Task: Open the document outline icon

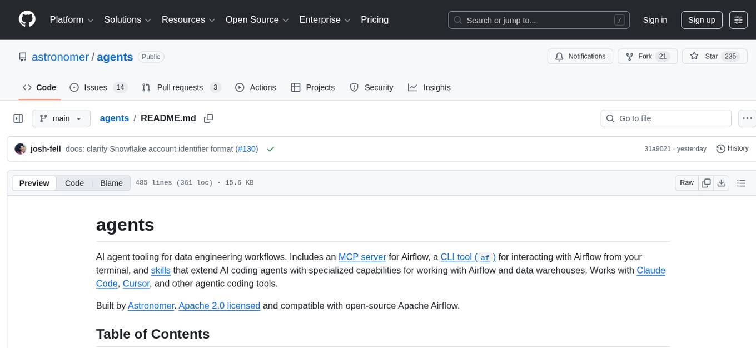Action: (740, 183)
